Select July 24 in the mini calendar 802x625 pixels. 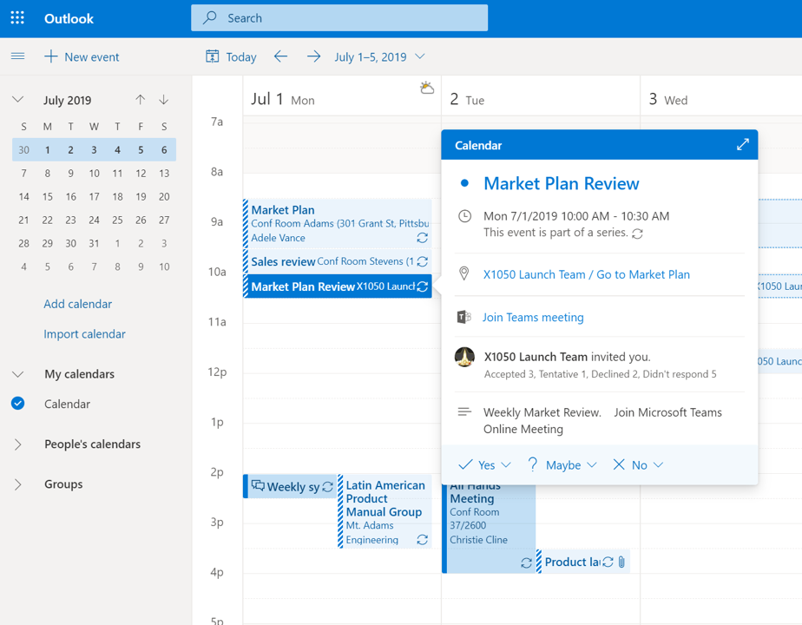pos(94,220)
